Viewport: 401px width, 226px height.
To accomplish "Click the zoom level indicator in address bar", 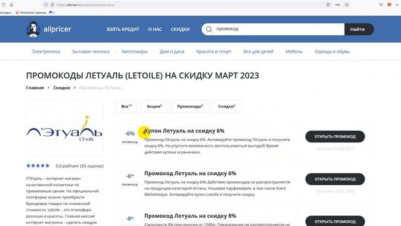I will point(338,4).
